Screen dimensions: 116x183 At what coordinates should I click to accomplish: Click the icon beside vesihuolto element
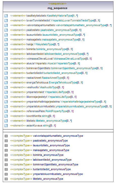point(6,87)
